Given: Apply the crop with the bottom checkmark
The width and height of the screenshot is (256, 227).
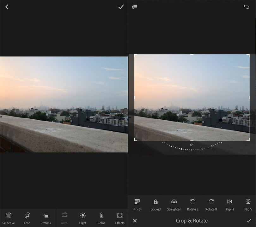Looking at the screenshot, I should click(249, 221).
